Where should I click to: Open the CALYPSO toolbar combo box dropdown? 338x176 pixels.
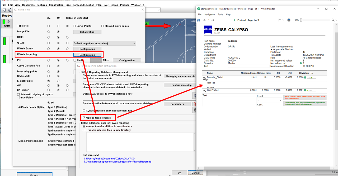pos(159,10)
